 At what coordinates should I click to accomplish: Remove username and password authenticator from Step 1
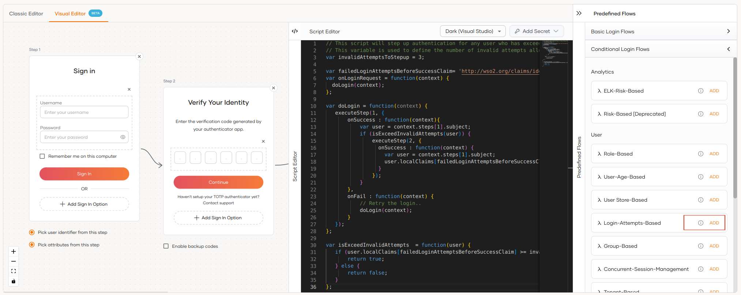click(x=129, y=89)
